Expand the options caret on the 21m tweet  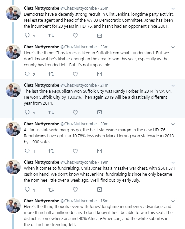coord(173,86)
